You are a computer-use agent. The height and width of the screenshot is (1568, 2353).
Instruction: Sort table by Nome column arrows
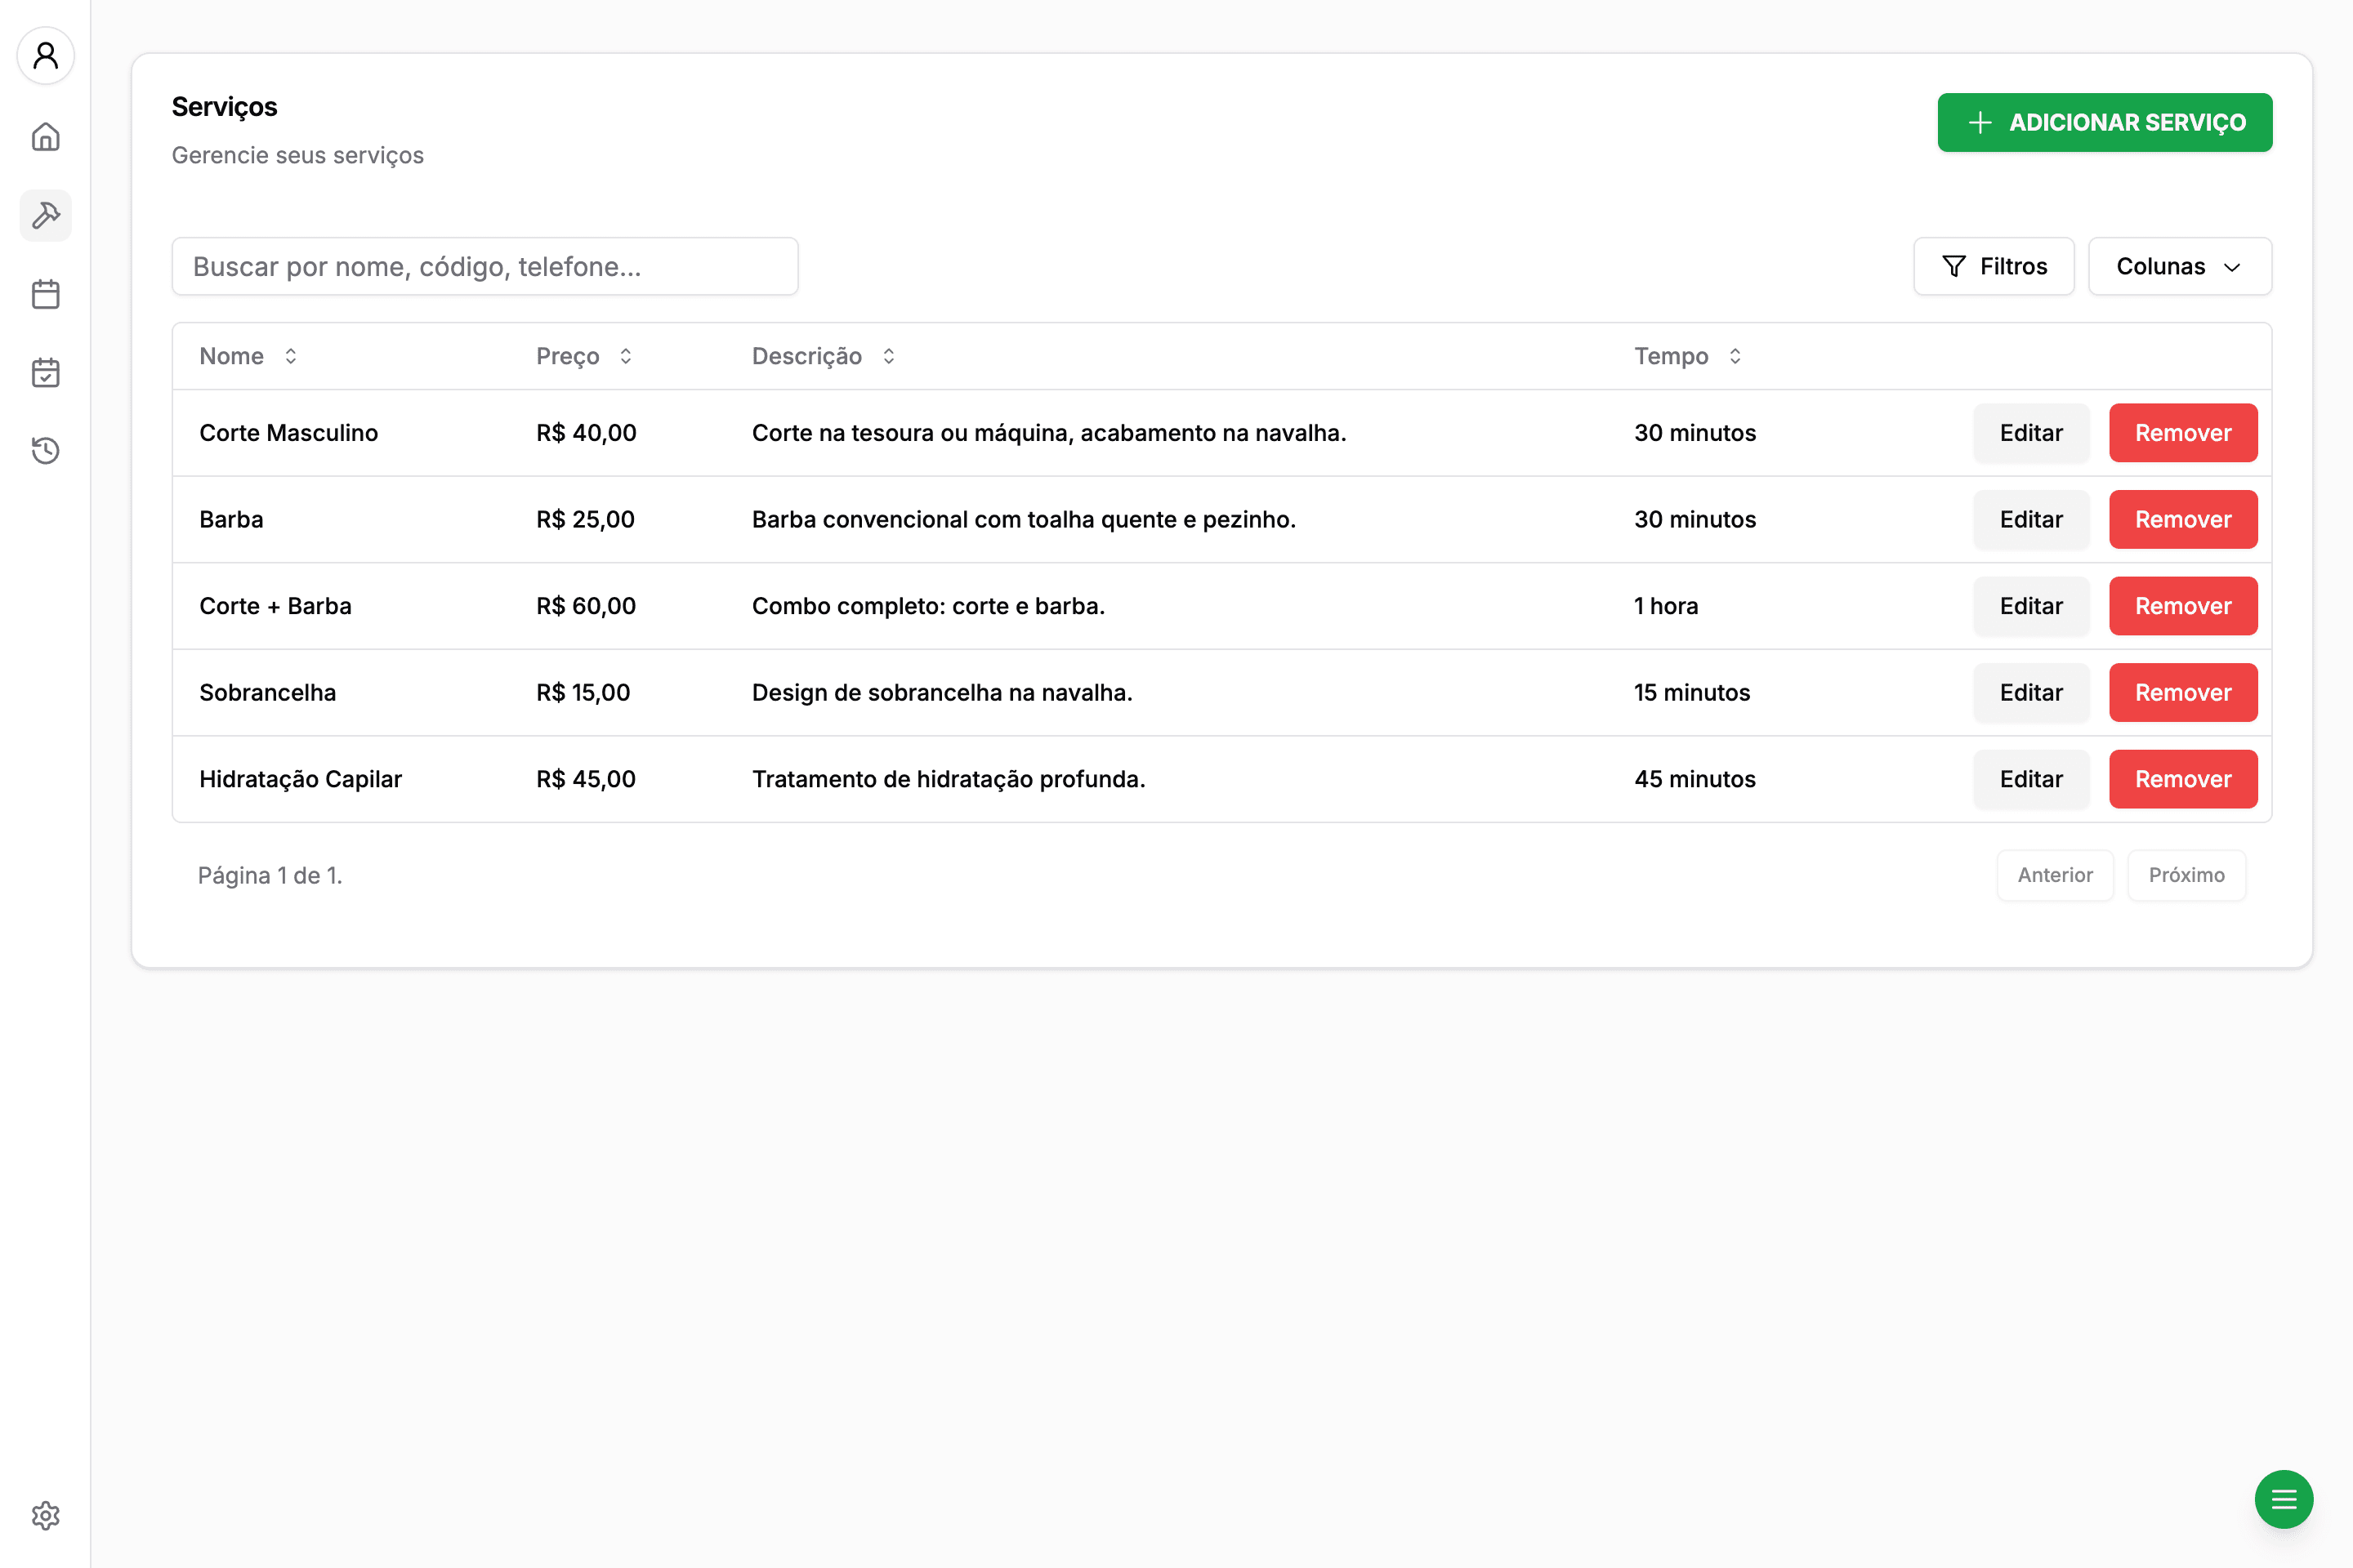tap(291, 356)
